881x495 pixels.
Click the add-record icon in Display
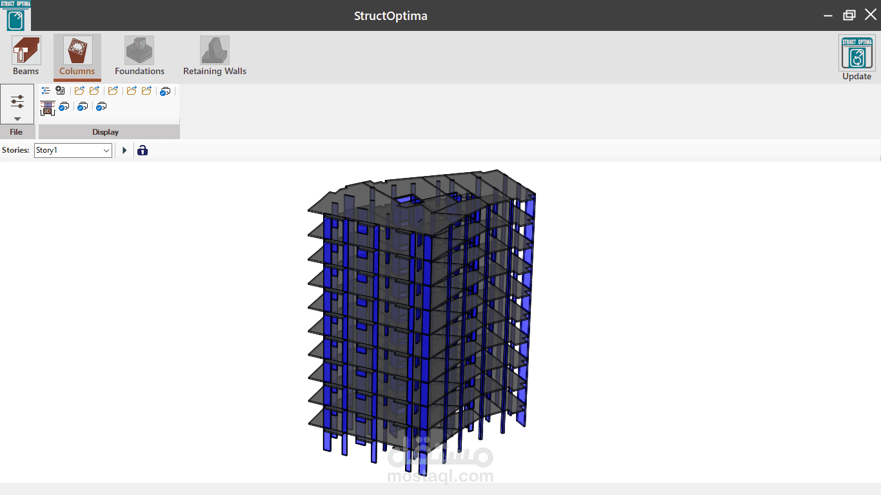(60, 91)
